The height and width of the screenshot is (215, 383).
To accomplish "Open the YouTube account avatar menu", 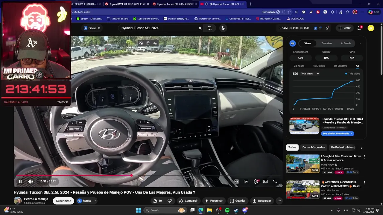I will tap(371, 28).
